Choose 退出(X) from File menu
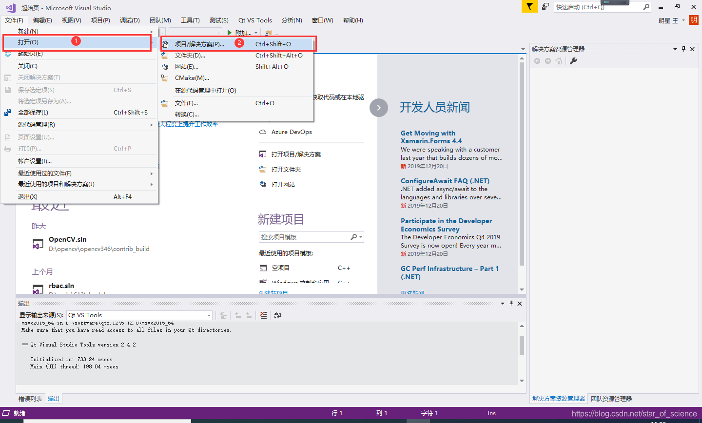702x423 pixels. [79, 197]
